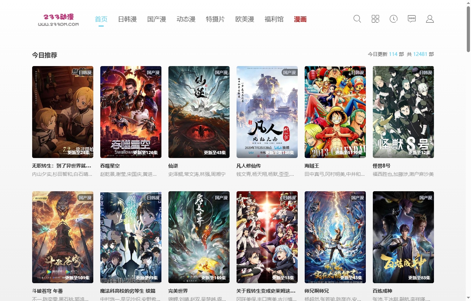Click the 更新至169集 badge on 完美世界
471x301 pixels.
coord(213,278)
